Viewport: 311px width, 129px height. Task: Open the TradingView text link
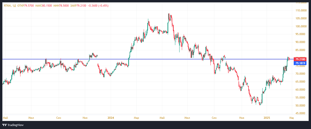coord(16,125)
